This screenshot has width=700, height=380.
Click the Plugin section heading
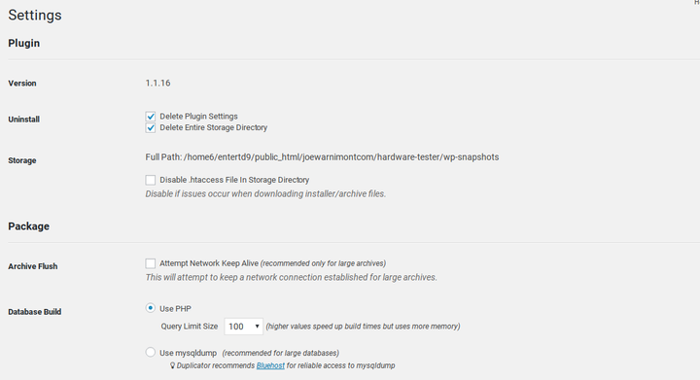pos(24,44)
